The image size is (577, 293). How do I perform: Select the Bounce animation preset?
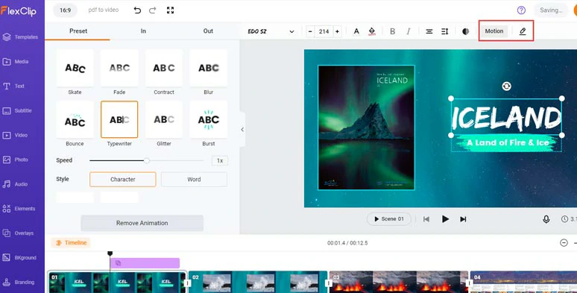[x=75, y=119]
